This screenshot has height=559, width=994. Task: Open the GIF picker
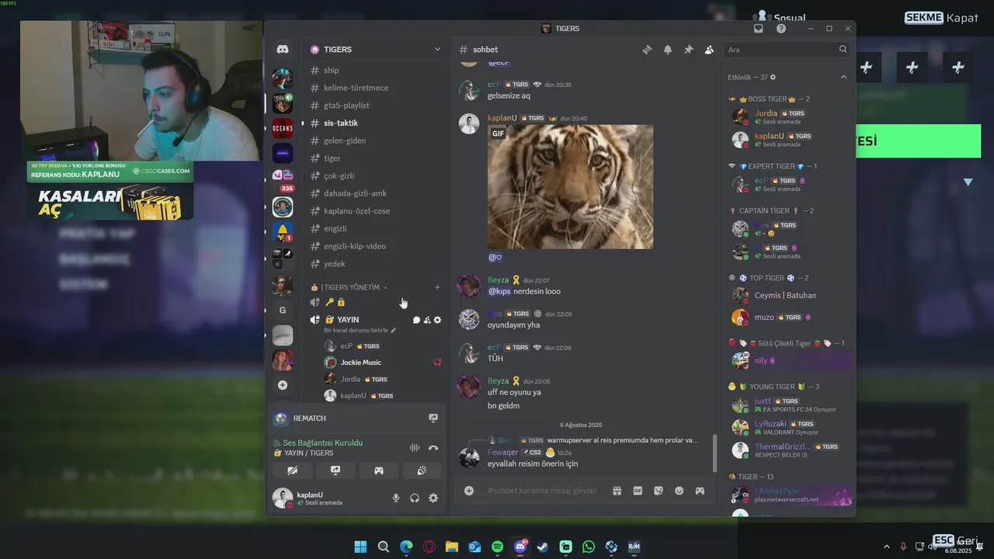(638, 491)
